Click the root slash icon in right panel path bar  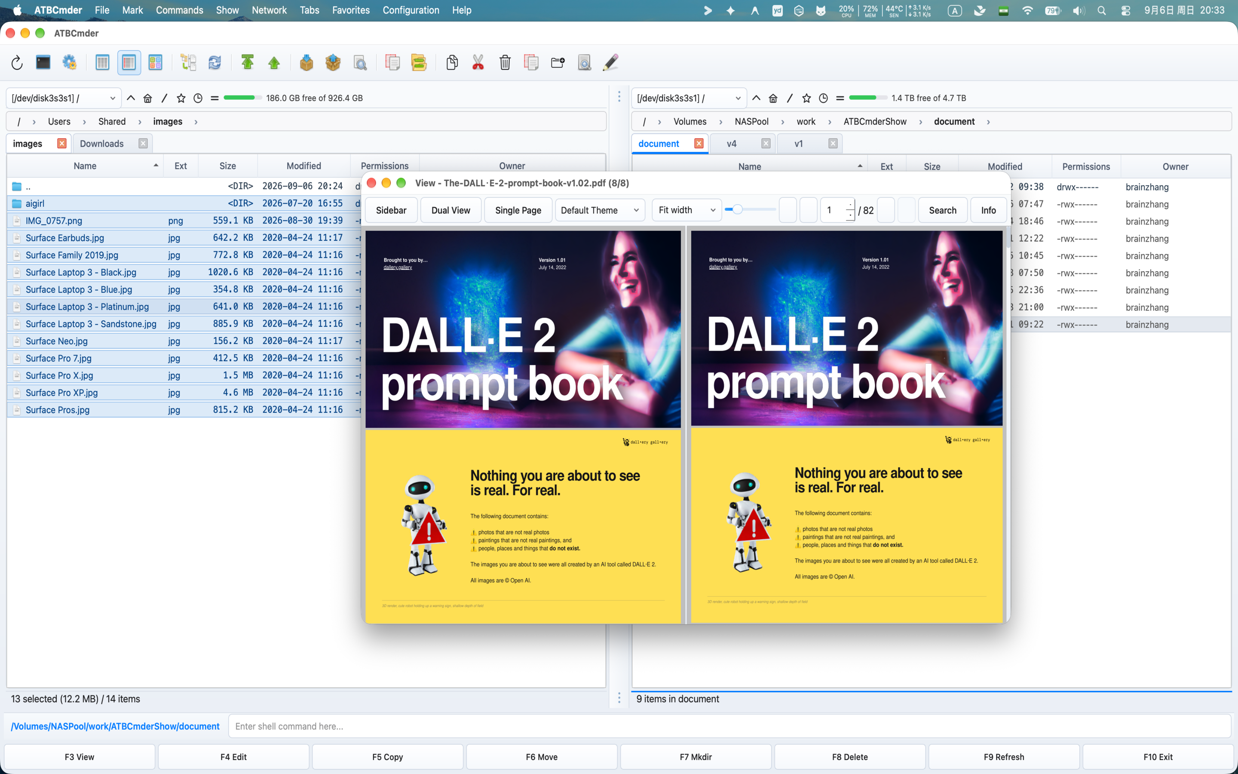(790, 98)
